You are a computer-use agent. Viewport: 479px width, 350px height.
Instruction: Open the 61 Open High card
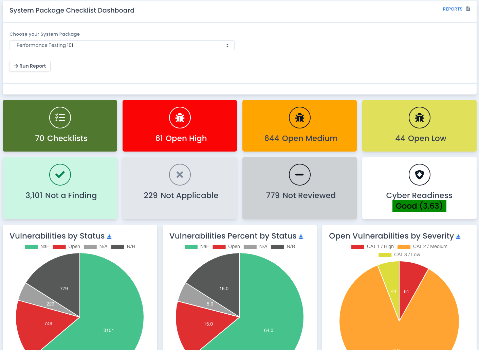tap(180, 126)
